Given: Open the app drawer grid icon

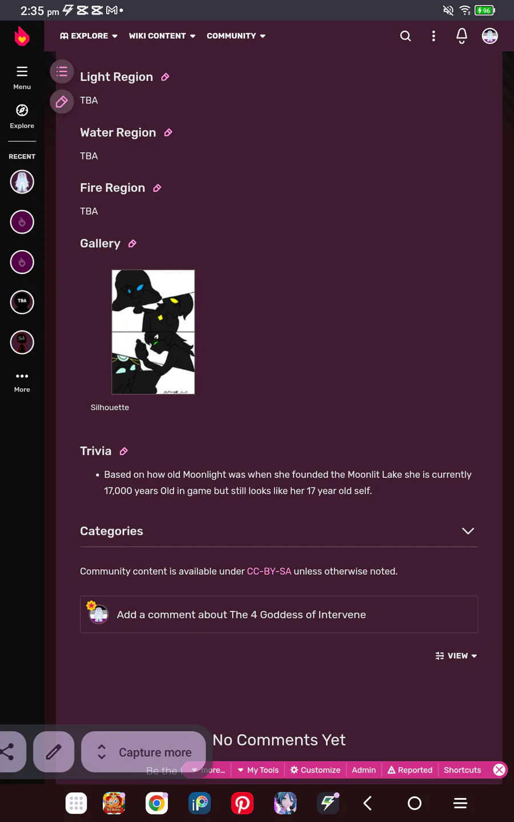Looking at the screenshot, I should point(76,803).
